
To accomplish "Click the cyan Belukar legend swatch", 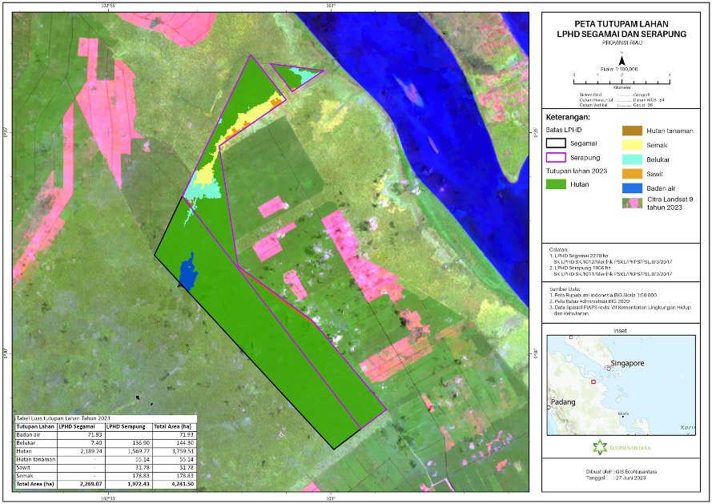I will (x=632, y=159).
